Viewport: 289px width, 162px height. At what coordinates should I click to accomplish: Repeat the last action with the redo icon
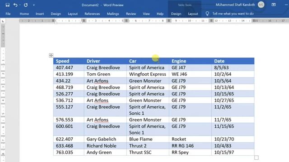coord(26,5)
